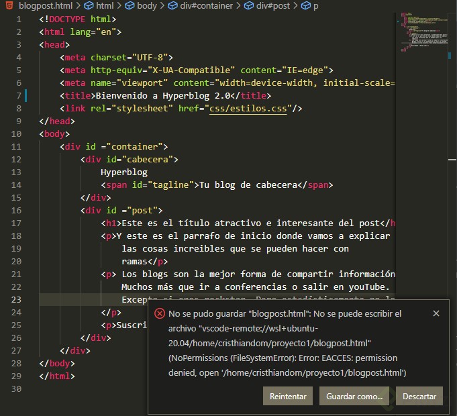The width and height of the screenshot is (457, 416).
Task: Click the closing </html> tag
Action: click(x=57, y=376)
